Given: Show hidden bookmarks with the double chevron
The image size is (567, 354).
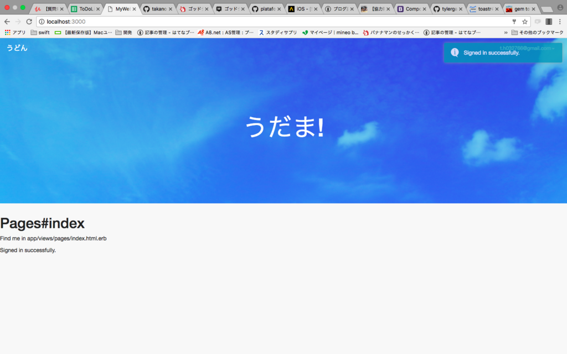Looking at the screenshot, I should [506, 33].
